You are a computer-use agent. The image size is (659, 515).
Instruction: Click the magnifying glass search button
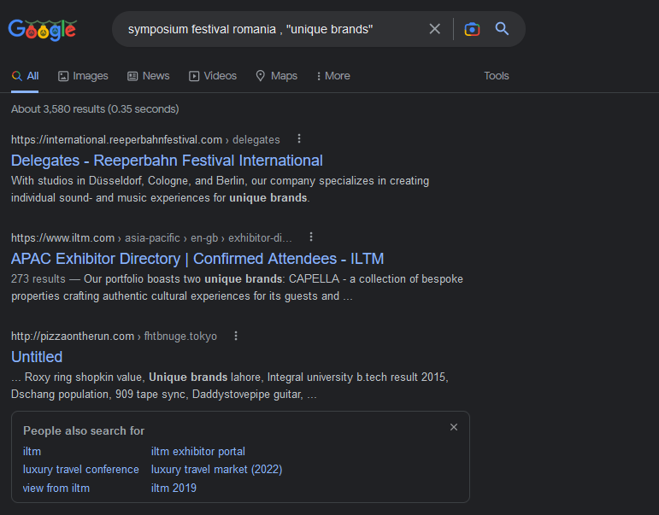point(502,29)
